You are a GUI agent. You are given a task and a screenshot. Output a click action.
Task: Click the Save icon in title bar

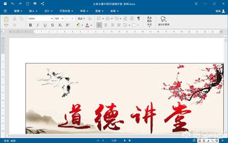[x=5, y=4]
